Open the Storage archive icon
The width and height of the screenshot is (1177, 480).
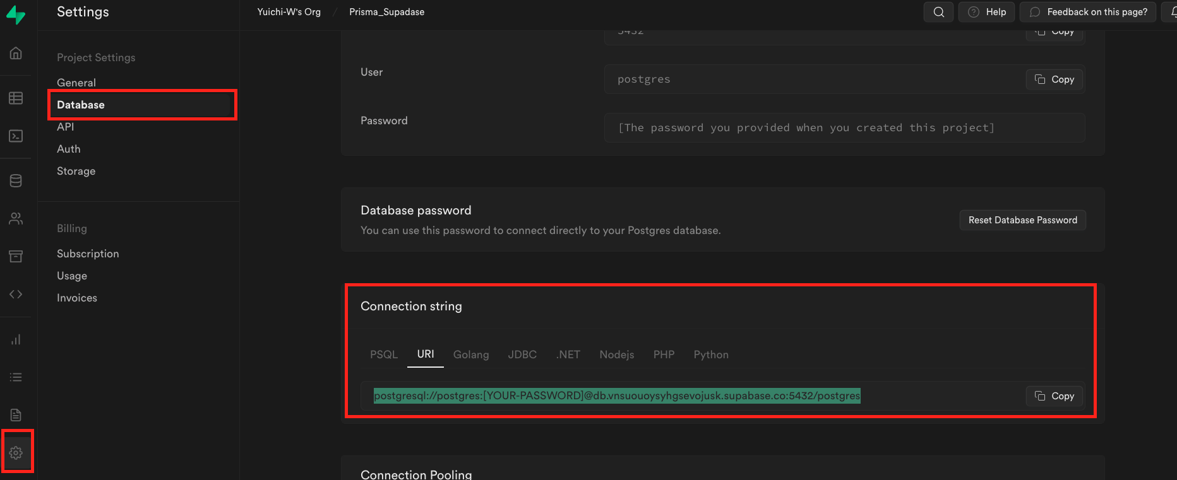[16, 256]
